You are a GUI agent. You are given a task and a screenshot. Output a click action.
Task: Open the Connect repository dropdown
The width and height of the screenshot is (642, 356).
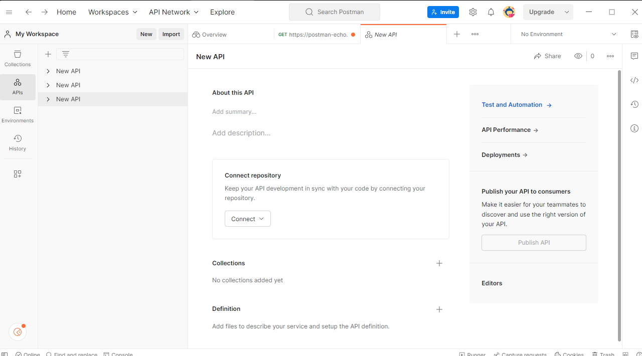[248, 219]
